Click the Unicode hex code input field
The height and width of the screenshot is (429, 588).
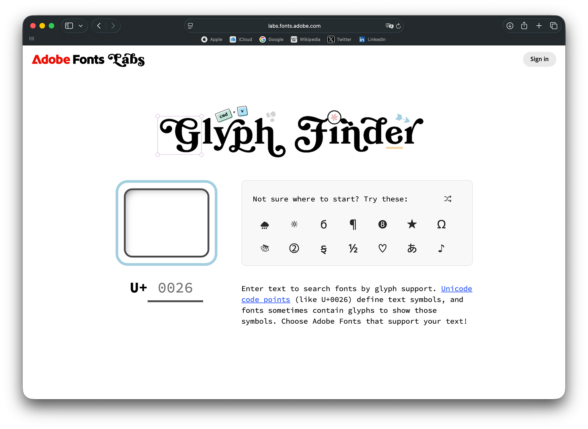[x=175, y=289]
